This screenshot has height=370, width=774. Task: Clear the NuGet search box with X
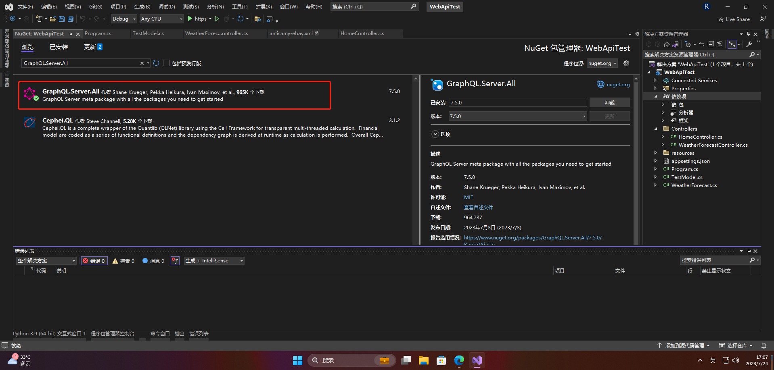(x=142, y=63)
